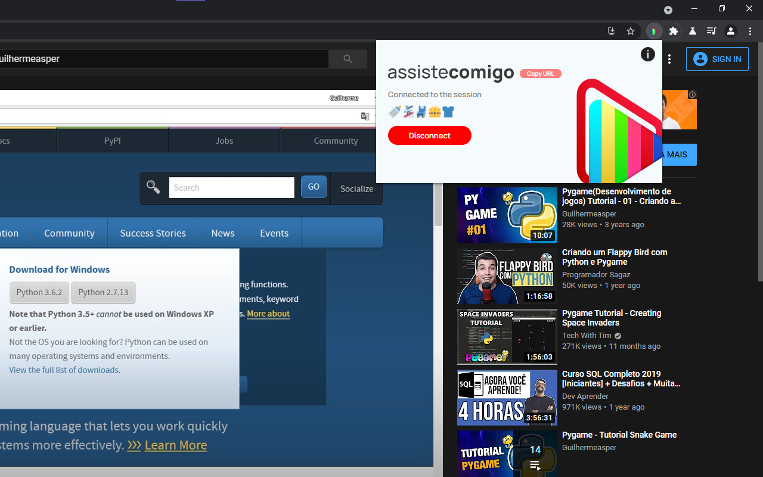Click the install app icon in address bar
The image size is (763, 477).
(612, 31)
